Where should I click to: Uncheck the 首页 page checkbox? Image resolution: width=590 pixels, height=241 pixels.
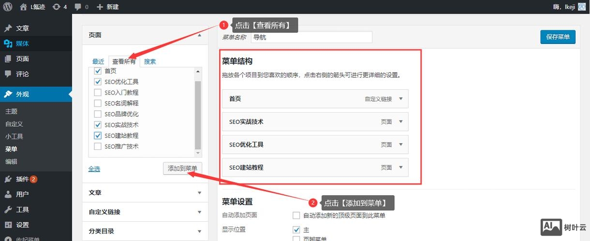pos(97,71)
